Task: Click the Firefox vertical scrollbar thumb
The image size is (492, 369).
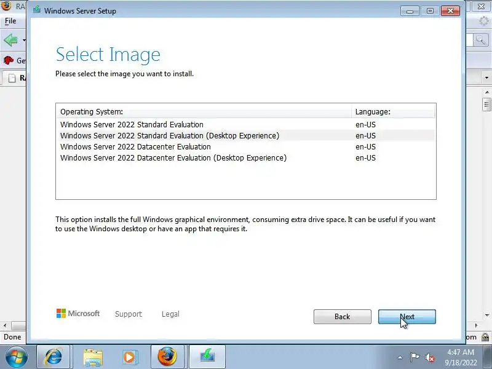Action: (x=487, y=105)
